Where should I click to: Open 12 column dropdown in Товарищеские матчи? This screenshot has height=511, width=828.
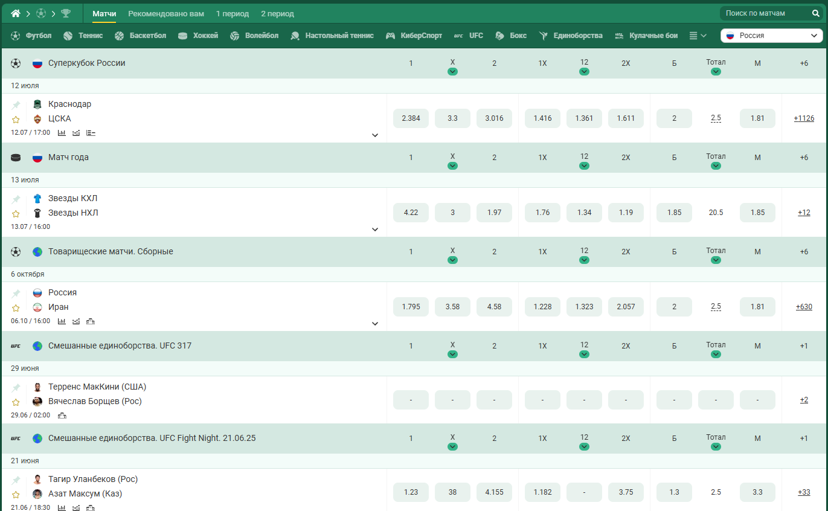tap(584, 260)
